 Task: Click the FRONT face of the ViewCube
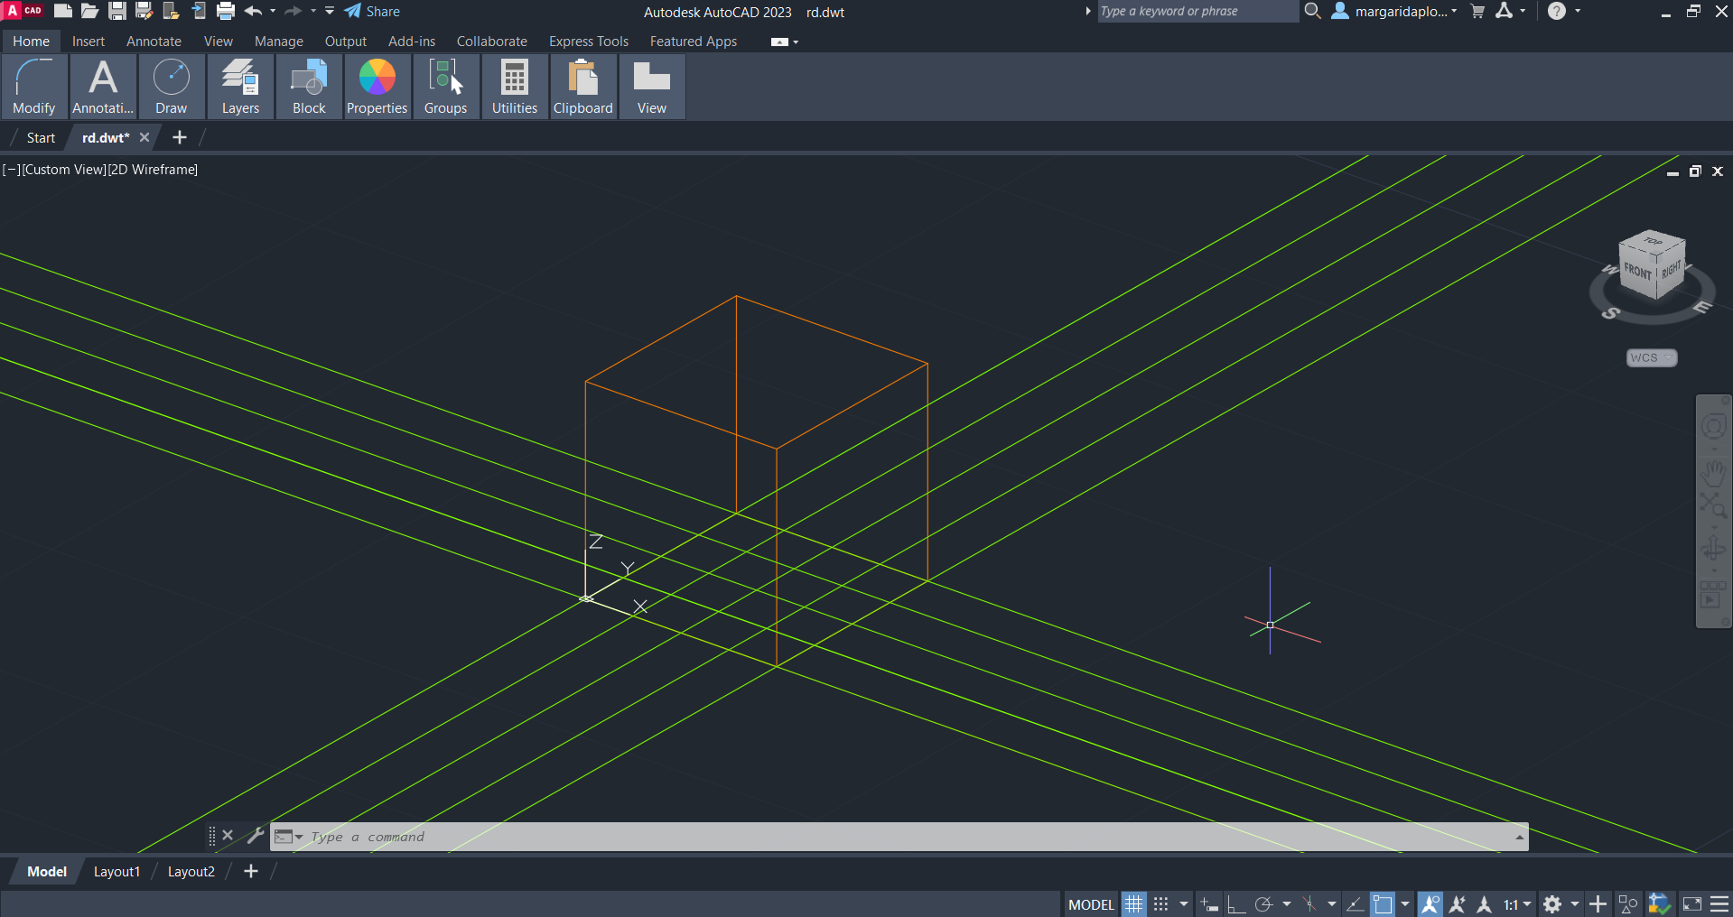tap(1636, 271)
